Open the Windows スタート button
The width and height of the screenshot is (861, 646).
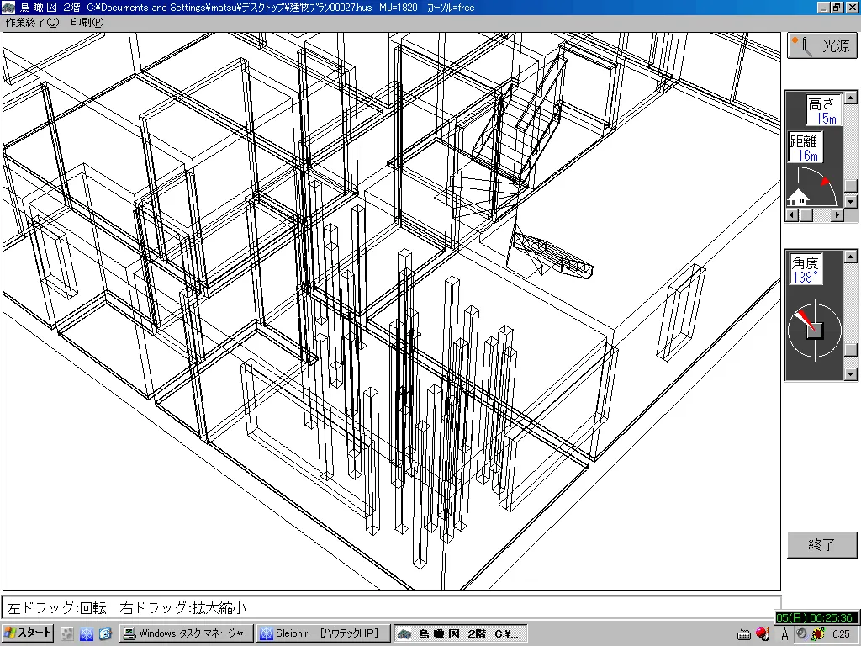pos(28,633)
